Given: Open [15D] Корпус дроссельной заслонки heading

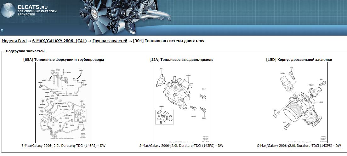Looking at the screenshot, I should coord(299,60).
